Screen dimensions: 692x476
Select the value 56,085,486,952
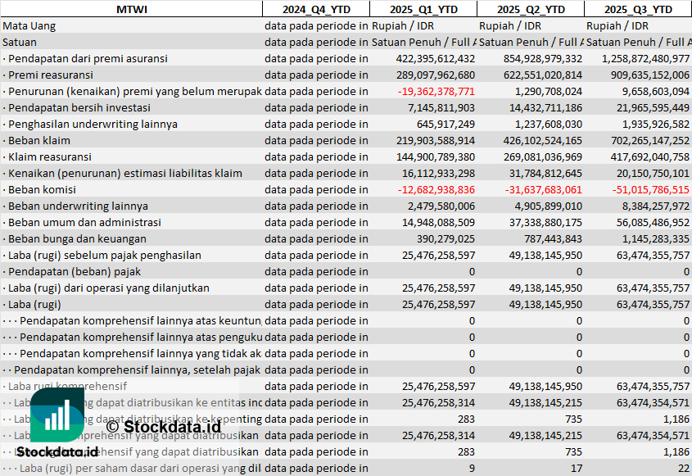[x=653, y=222]
